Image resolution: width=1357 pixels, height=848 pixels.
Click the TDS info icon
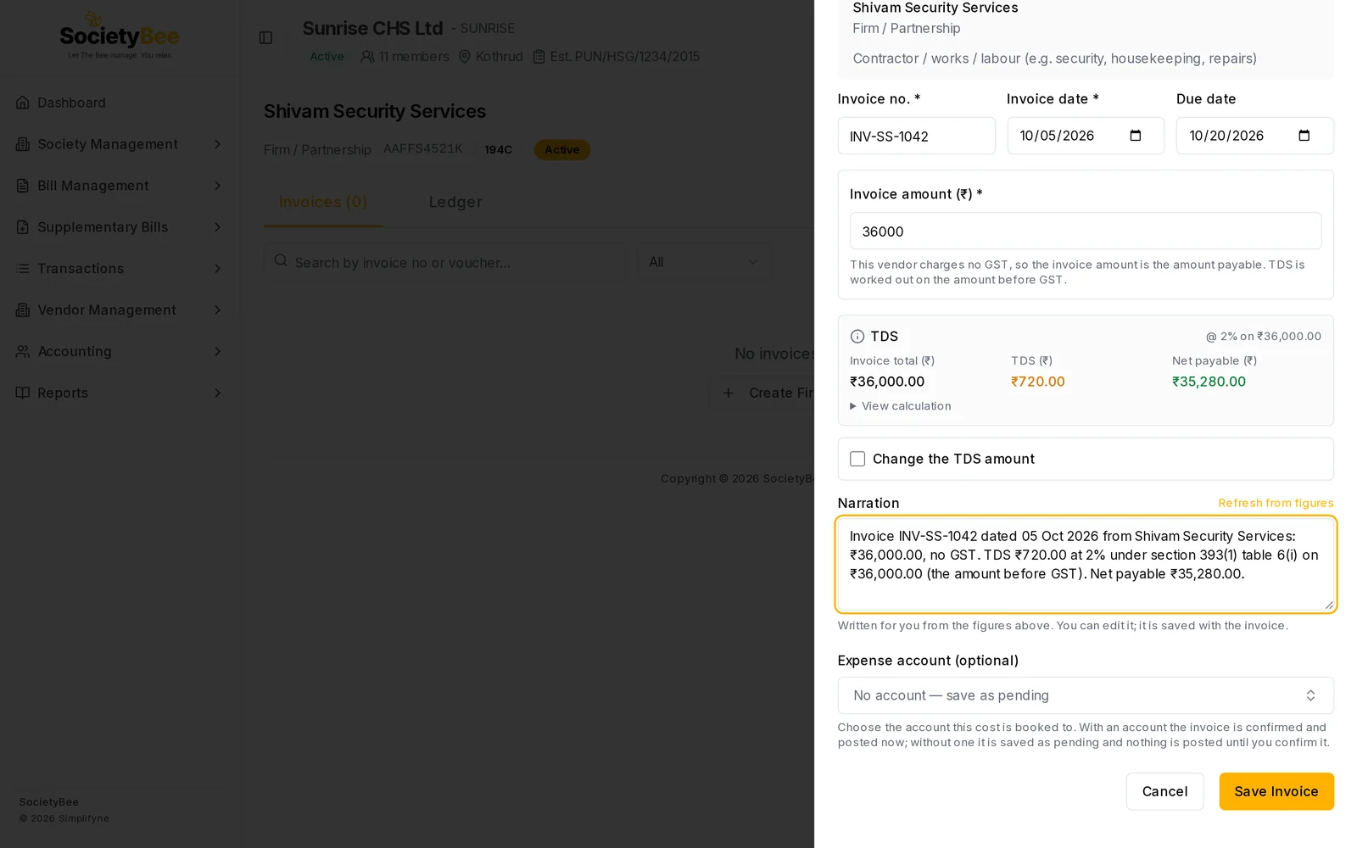(857, 337)
